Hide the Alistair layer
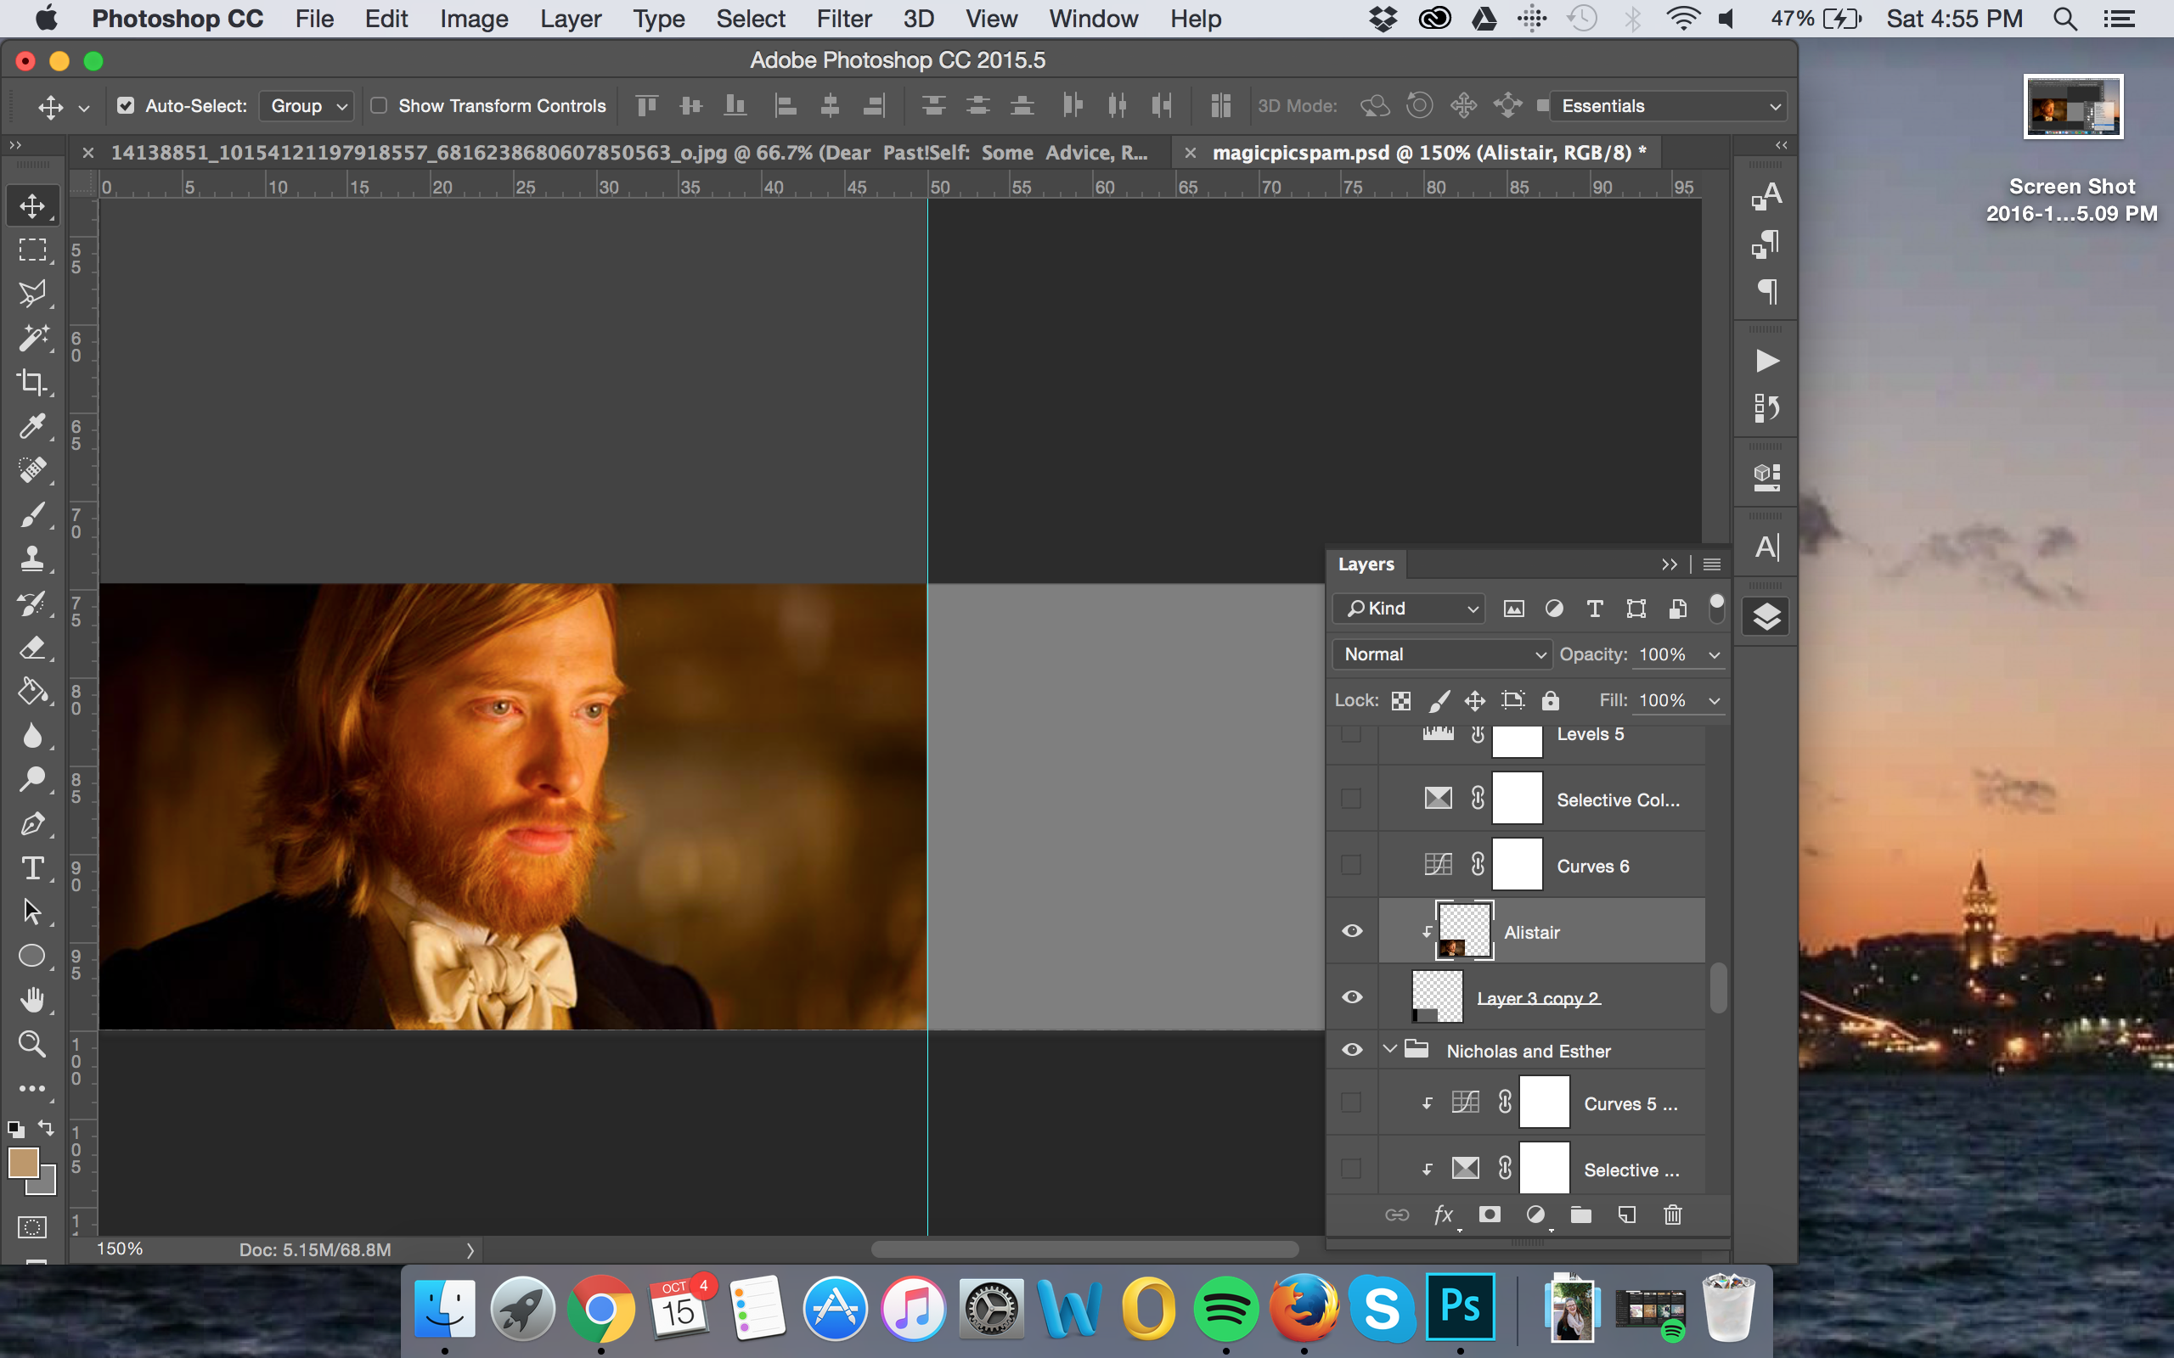 [x=1352, y=931]
